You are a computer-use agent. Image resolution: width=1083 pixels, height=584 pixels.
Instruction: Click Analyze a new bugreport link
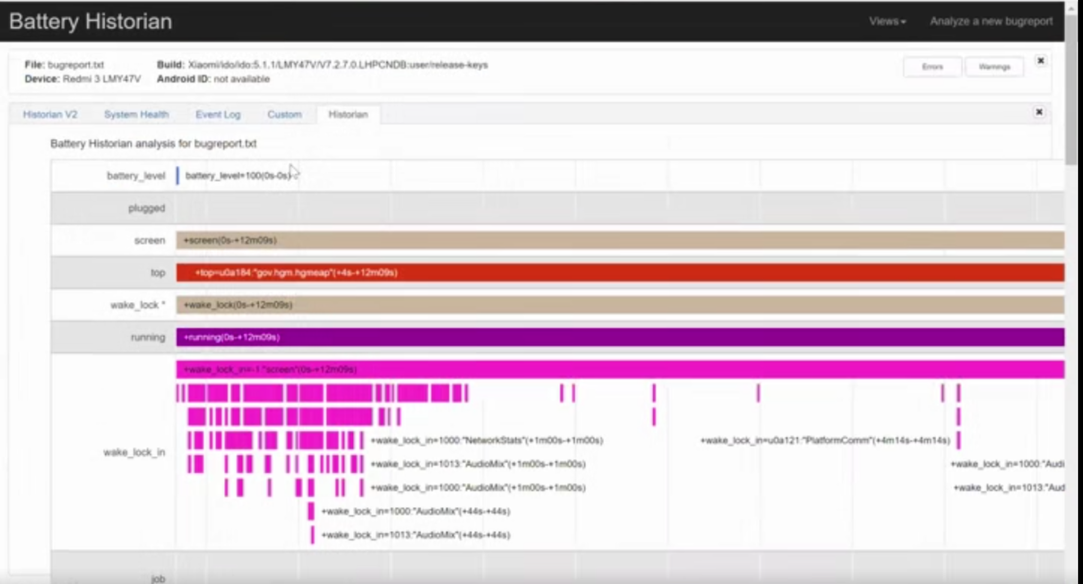pyautogui.click(x=991, y=22)
